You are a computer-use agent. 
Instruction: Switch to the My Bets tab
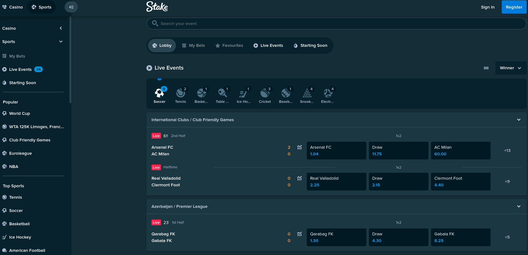pyautogui.click(x=193, y=46)
